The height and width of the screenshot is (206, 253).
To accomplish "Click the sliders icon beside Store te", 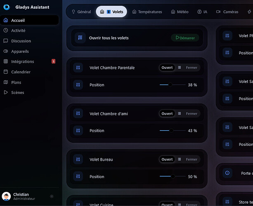I will click(227, 201).
